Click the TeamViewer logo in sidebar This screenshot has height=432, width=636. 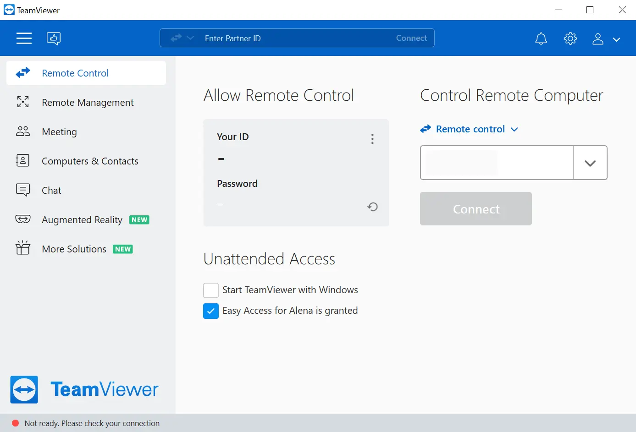(84, 389)
